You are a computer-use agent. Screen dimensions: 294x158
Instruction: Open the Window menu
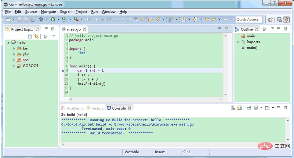pyautogui.click(x=108, y=12)
